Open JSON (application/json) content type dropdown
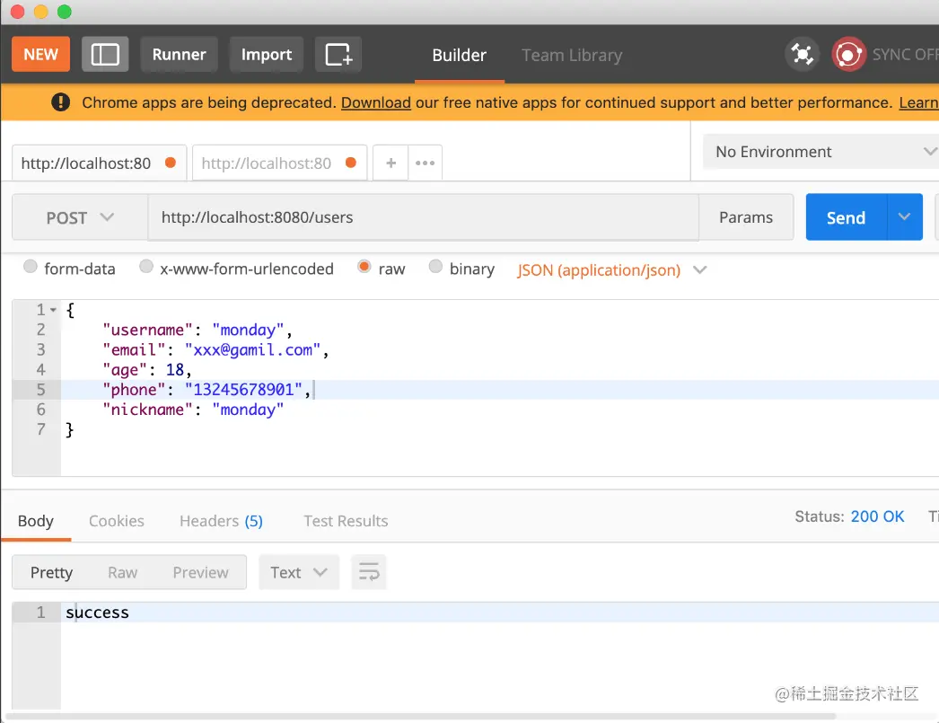This screenshot has width=939, height=723. [611, 270]
